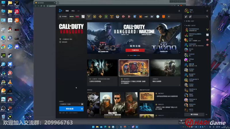
Task: Click the red Learn More banner button
Action: pos(135,50)
